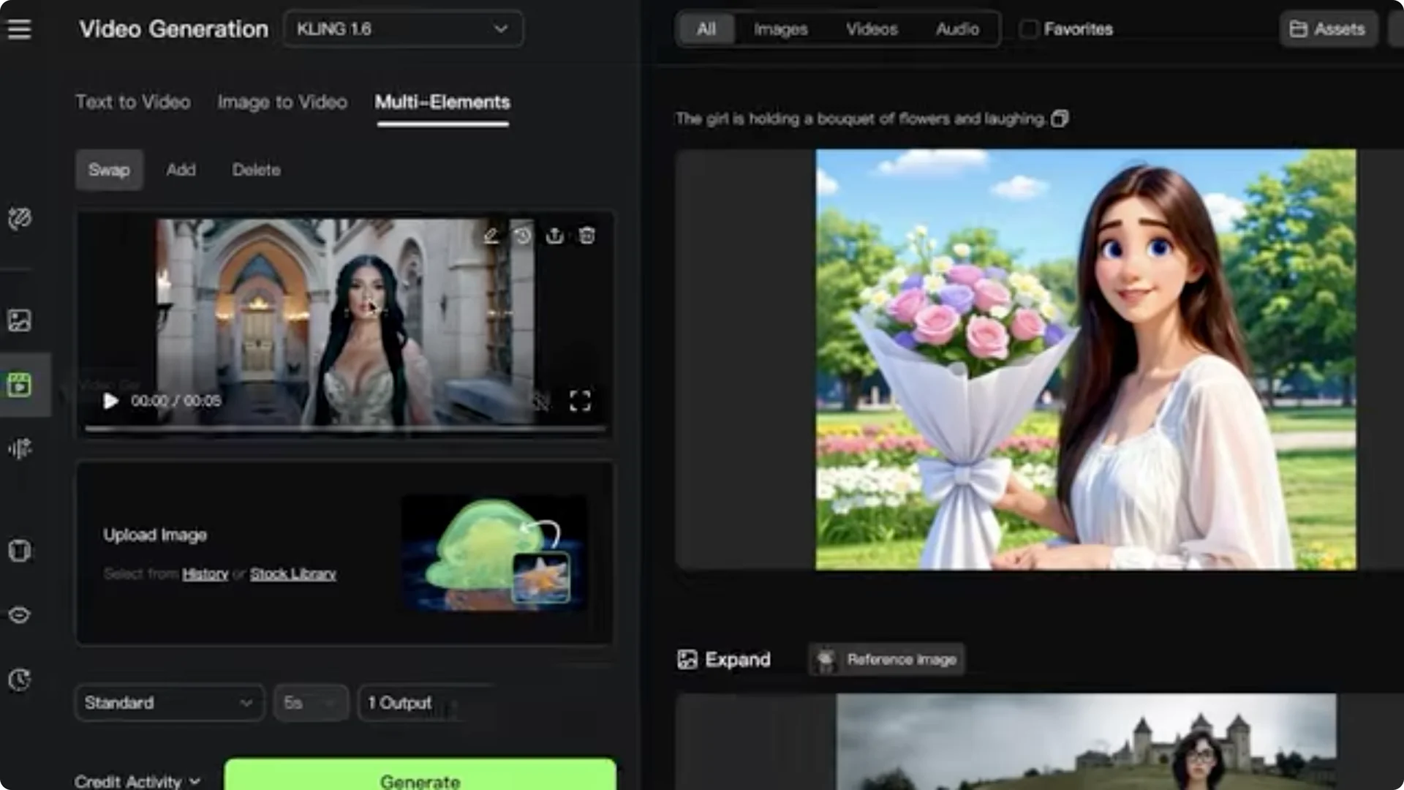Select the Image Generation icon in sidebar
Image resolution: width=1404 pixels, height=790 pixels.
click(x=20, y=320)
